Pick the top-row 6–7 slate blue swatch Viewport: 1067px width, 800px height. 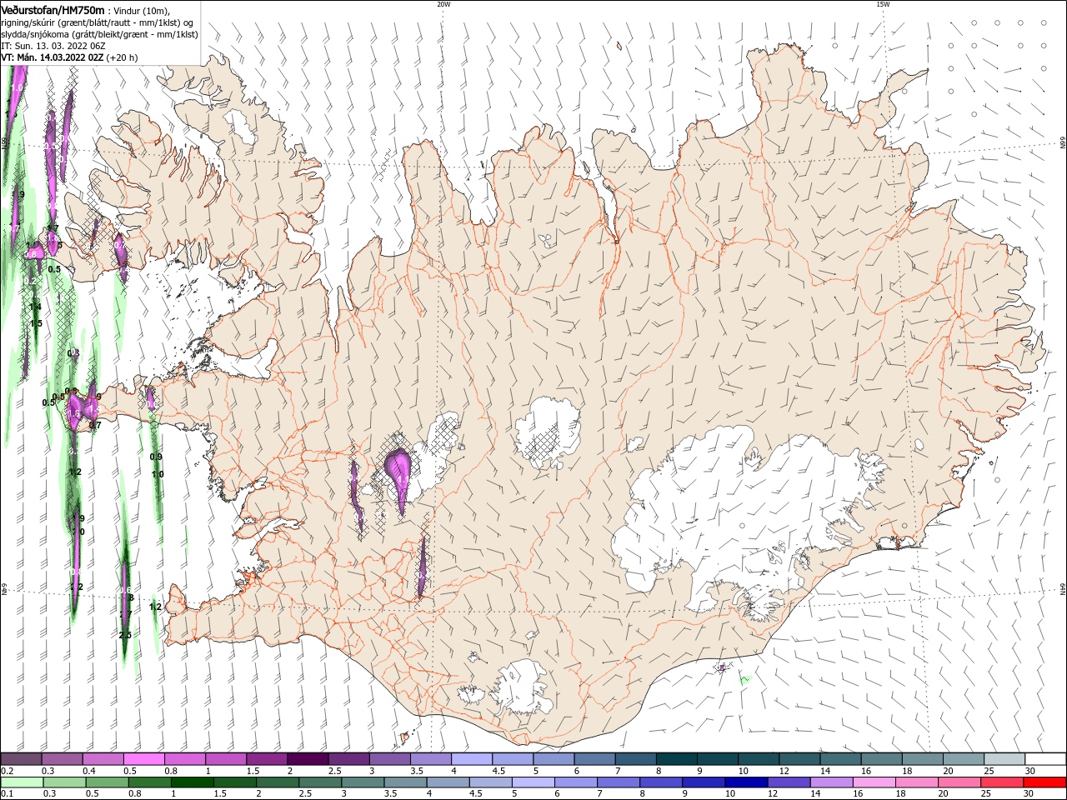(595, 759)
